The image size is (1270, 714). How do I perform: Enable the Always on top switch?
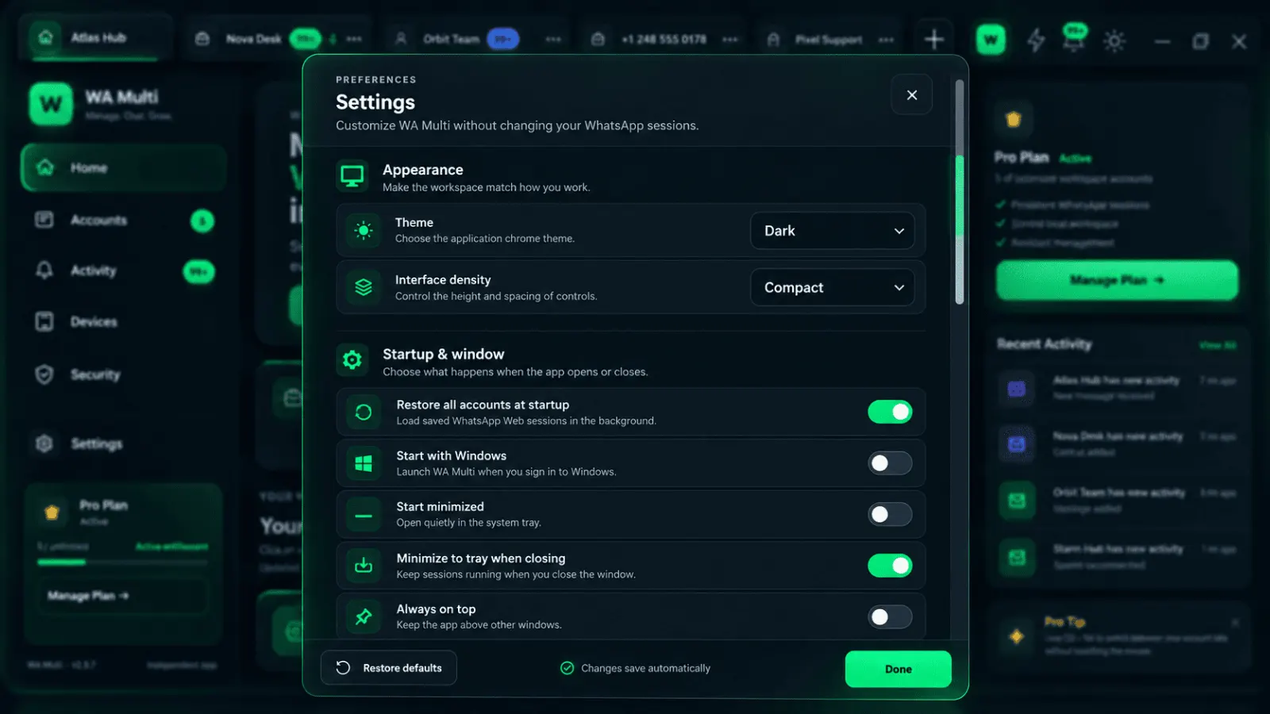point(890,617)
